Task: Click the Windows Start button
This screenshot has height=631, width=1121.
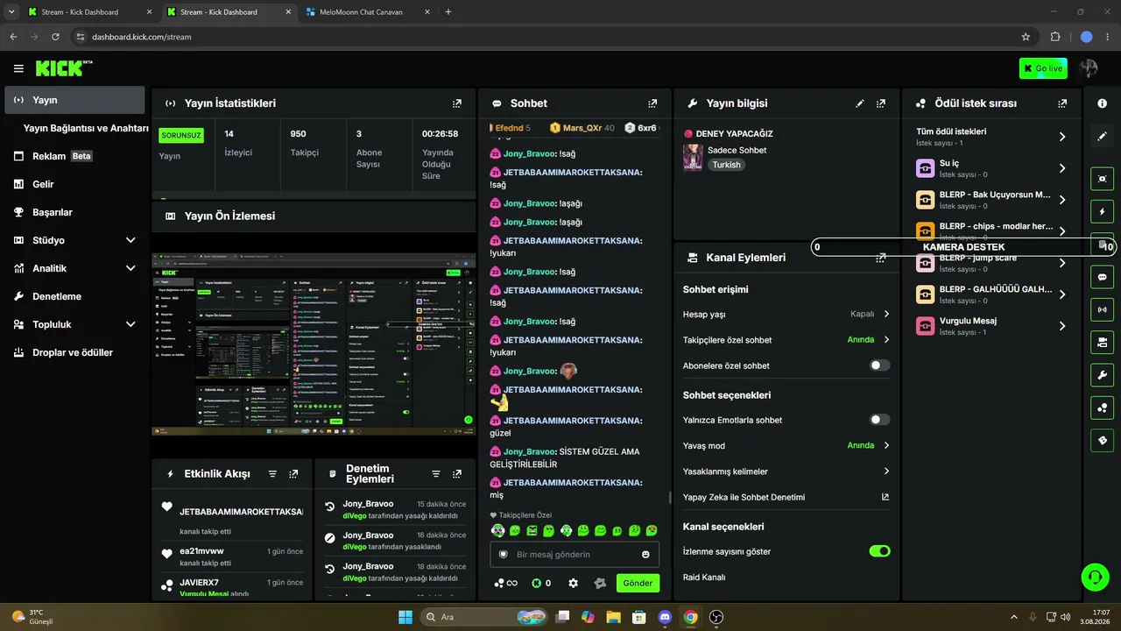Action: (405, 617)
